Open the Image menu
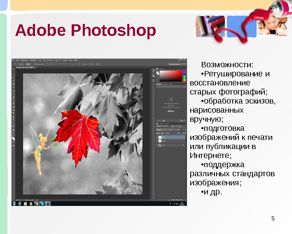 [33, 60]
